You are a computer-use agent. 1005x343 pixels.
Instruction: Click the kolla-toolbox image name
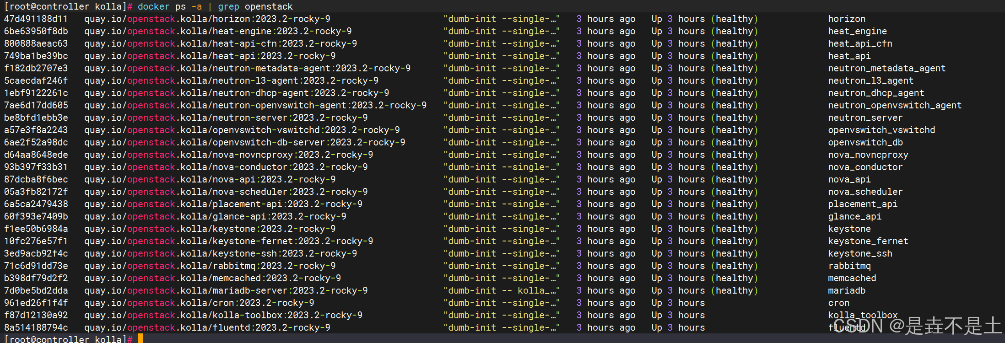point(288,315)
